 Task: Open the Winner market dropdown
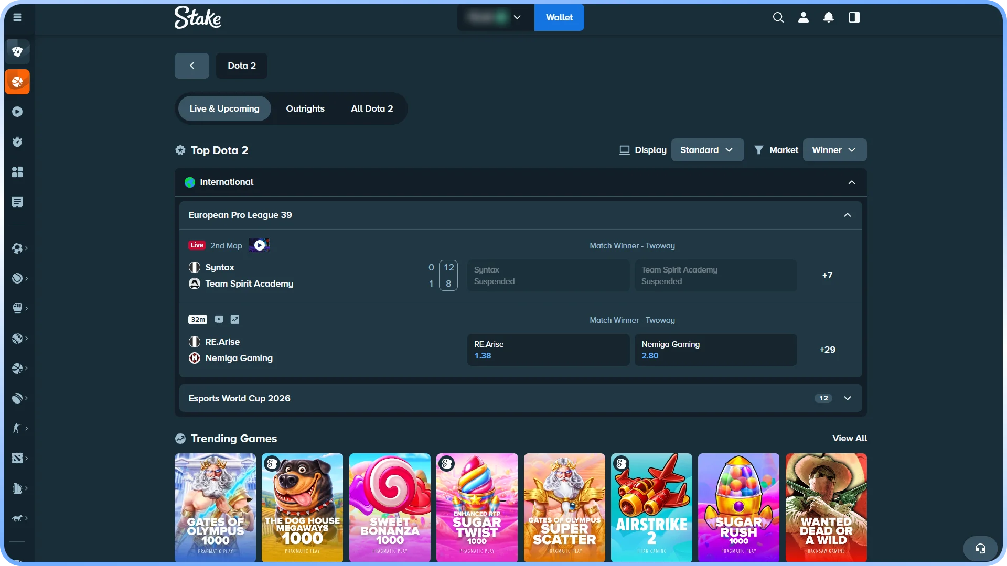(834, 150)
